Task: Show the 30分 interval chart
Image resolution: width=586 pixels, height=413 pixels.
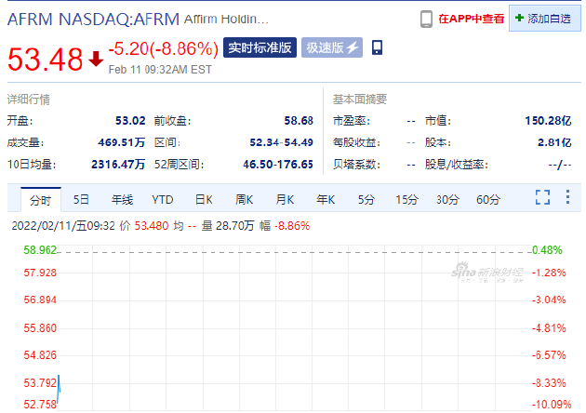Action: 447,200
